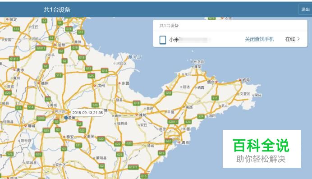312x179 pixels.
Task: Select the 小米 device name in list
Action: pyautogui.click(x=174, y=40)
